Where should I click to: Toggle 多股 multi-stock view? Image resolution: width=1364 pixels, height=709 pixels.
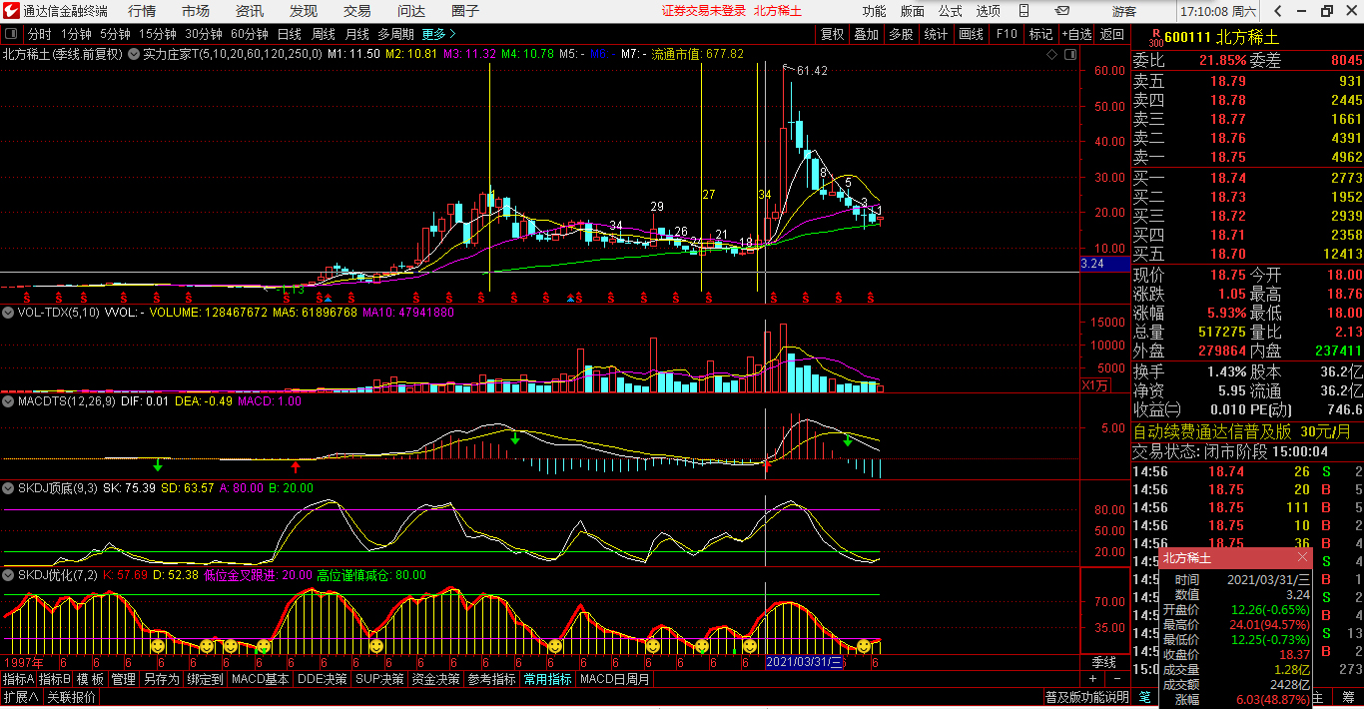(x=901, y=34)
